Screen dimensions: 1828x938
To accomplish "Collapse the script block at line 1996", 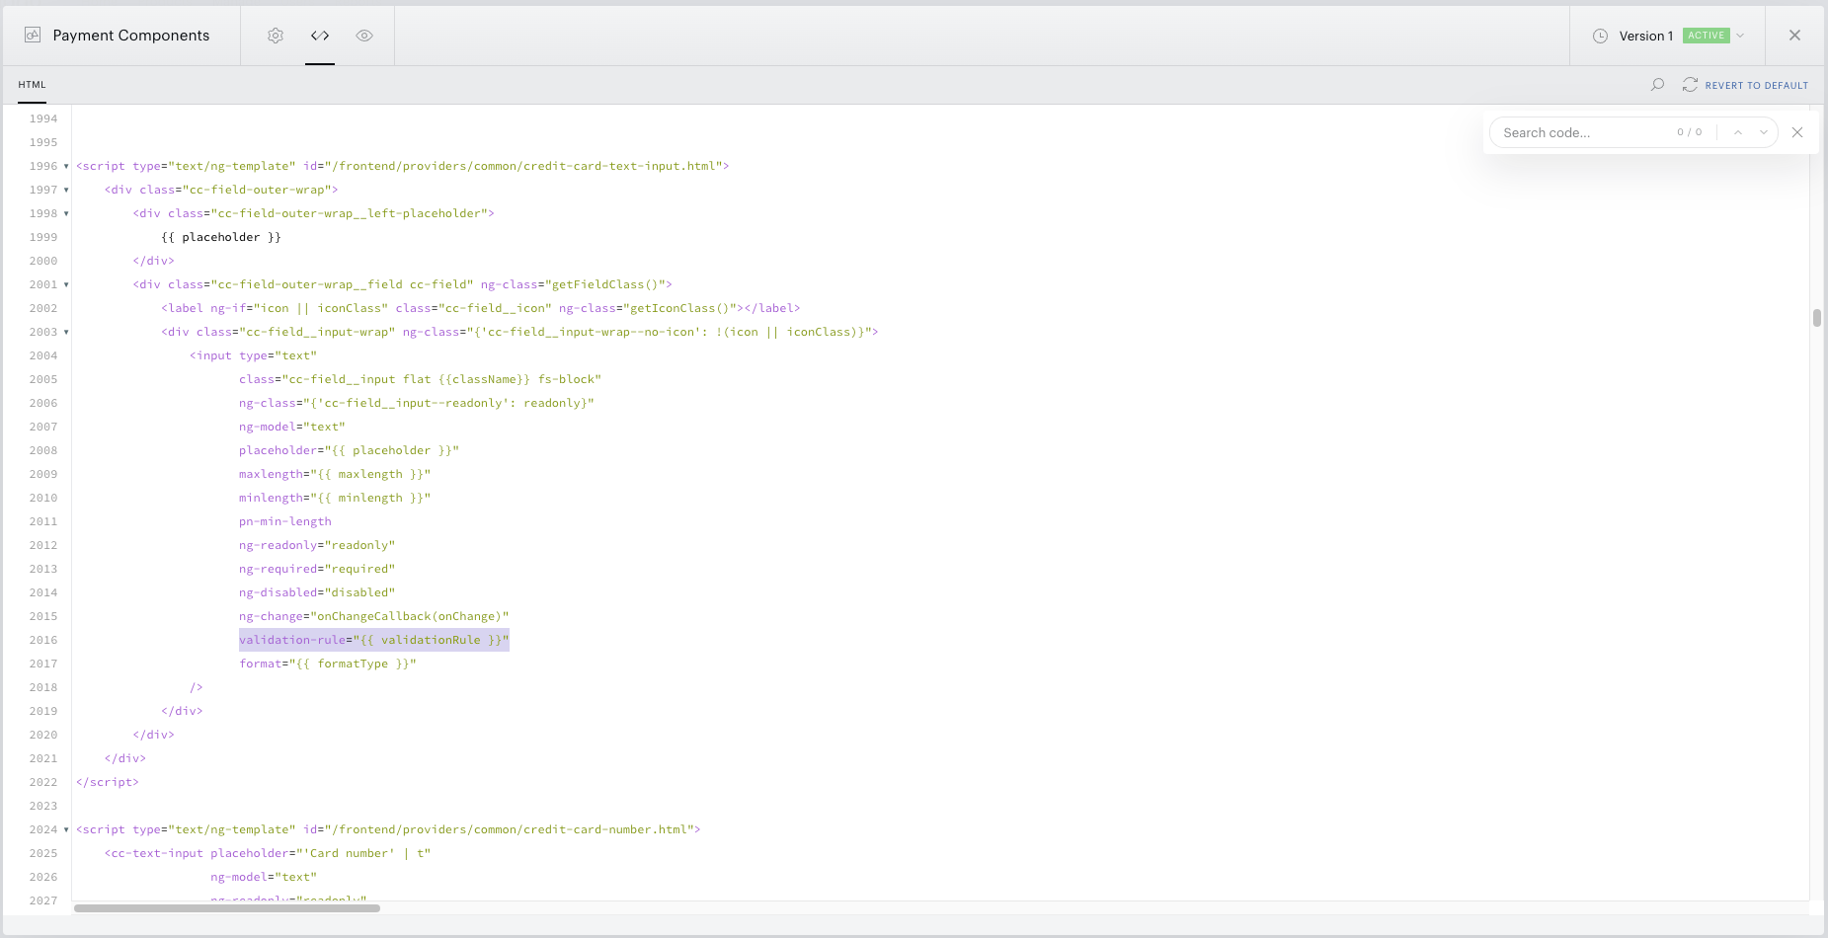I will click(66, 166).
